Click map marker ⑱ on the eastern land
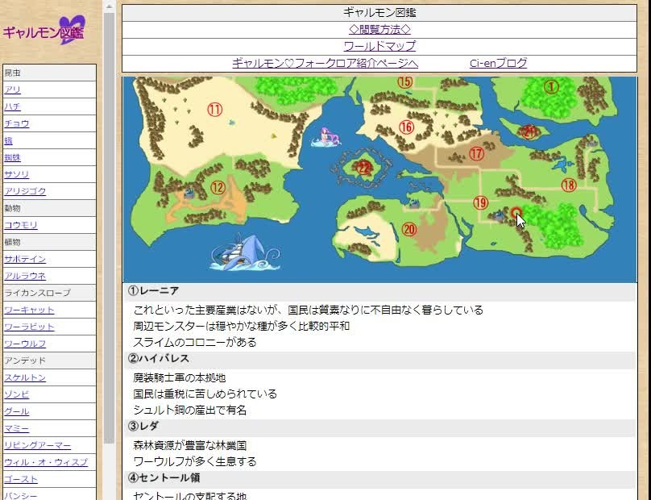Viewport: 651px width, 500px height. coord(568,185)
